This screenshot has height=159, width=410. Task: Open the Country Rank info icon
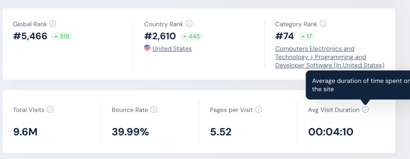point(189,24)
